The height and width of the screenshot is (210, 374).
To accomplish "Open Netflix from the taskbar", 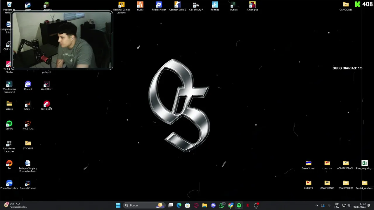I will pos(247,205).
